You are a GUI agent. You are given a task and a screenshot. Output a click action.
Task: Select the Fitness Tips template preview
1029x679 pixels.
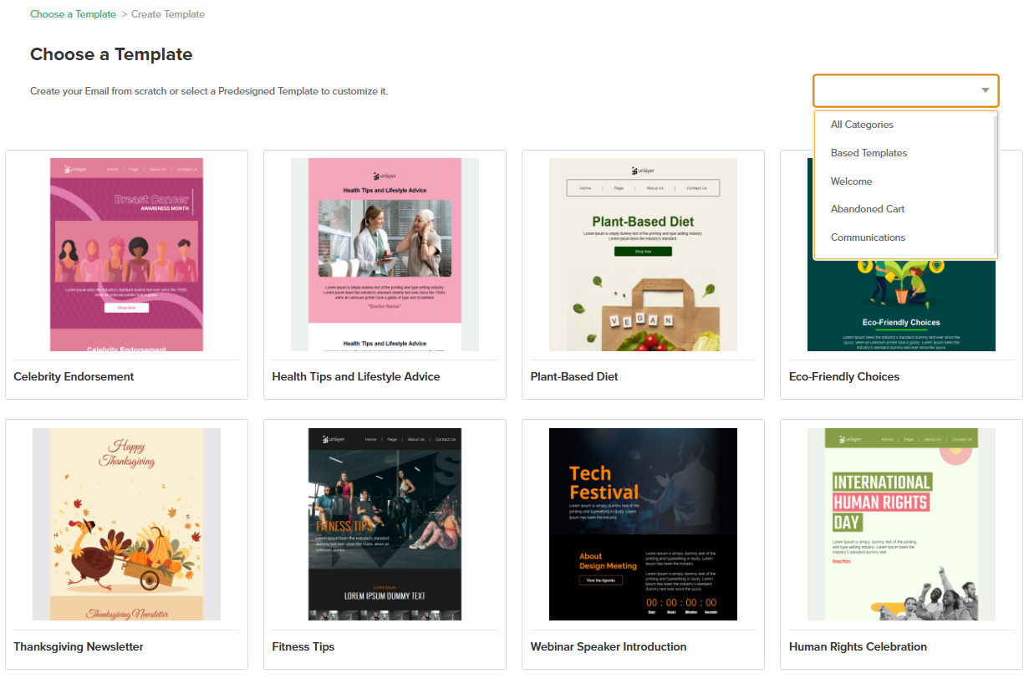pos(385,524)
